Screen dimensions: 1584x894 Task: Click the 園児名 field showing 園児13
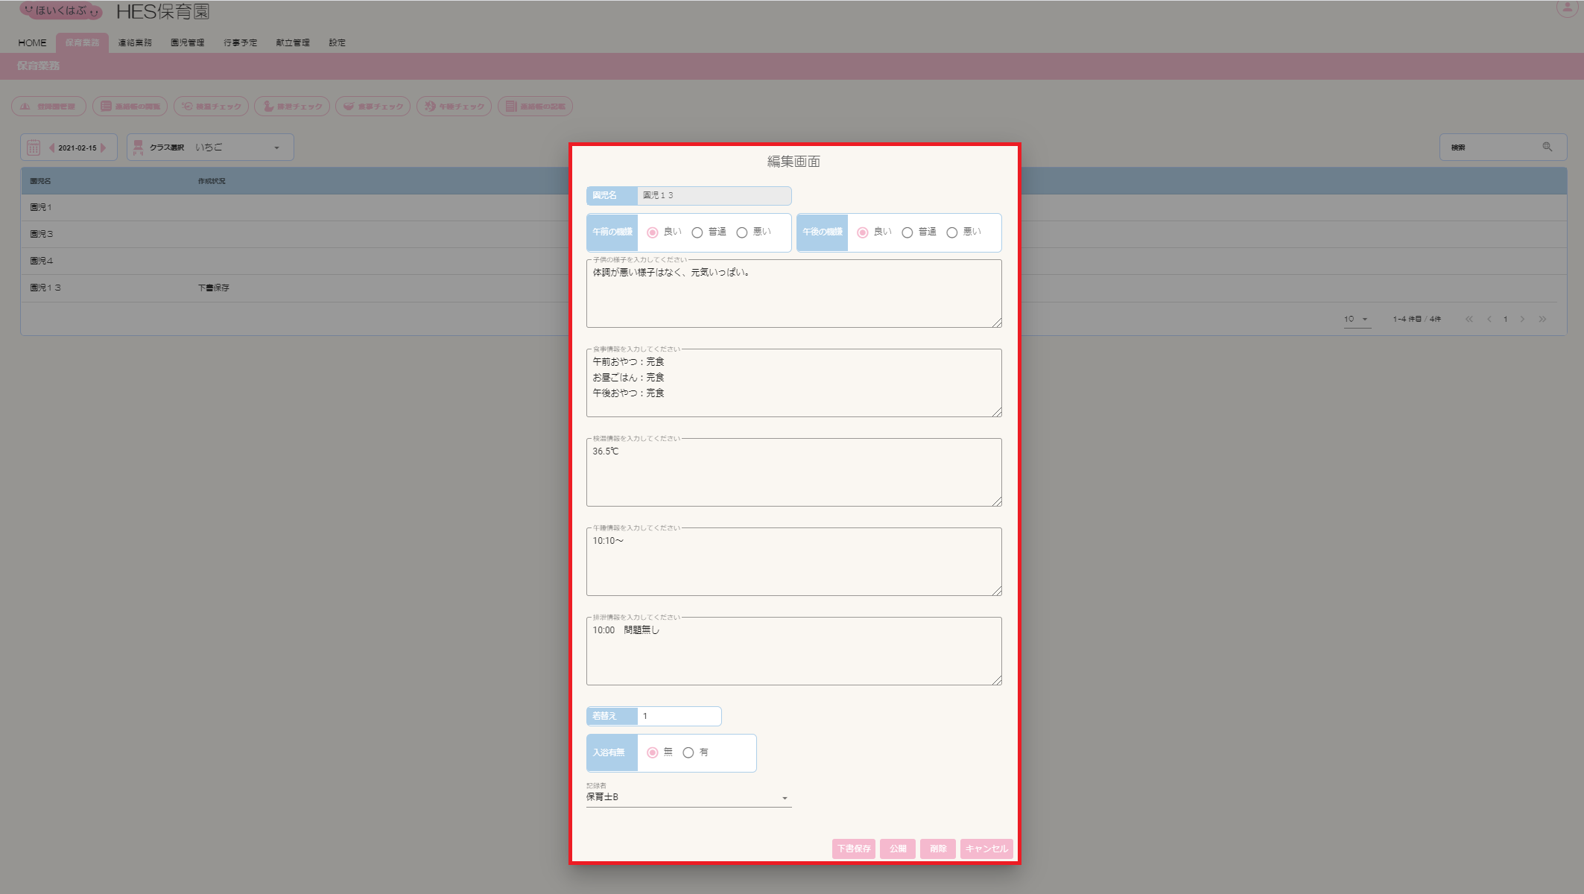coord(714,195)
